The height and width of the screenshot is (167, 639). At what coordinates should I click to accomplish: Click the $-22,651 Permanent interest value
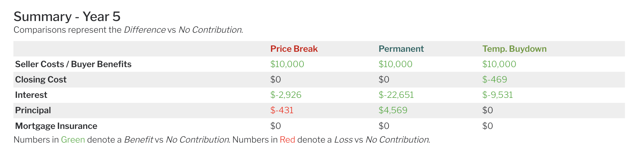(x=396, y=95)
